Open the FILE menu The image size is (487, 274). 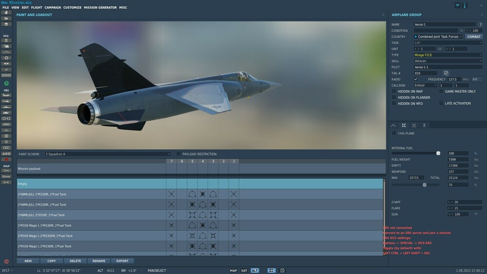tap(5, 7)
